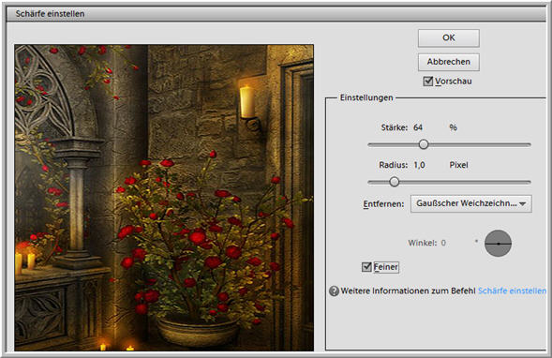This screenshot has width=552, height=358.
Task: Click the Pixel unit label
Action: click(458, 165)
